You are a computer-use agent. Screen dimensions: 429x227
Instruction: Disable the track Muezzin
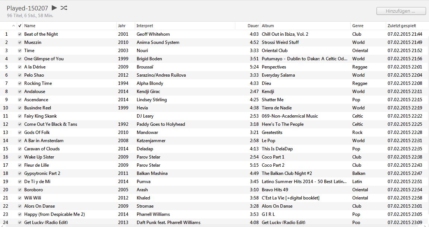click(x=20, y=42)
